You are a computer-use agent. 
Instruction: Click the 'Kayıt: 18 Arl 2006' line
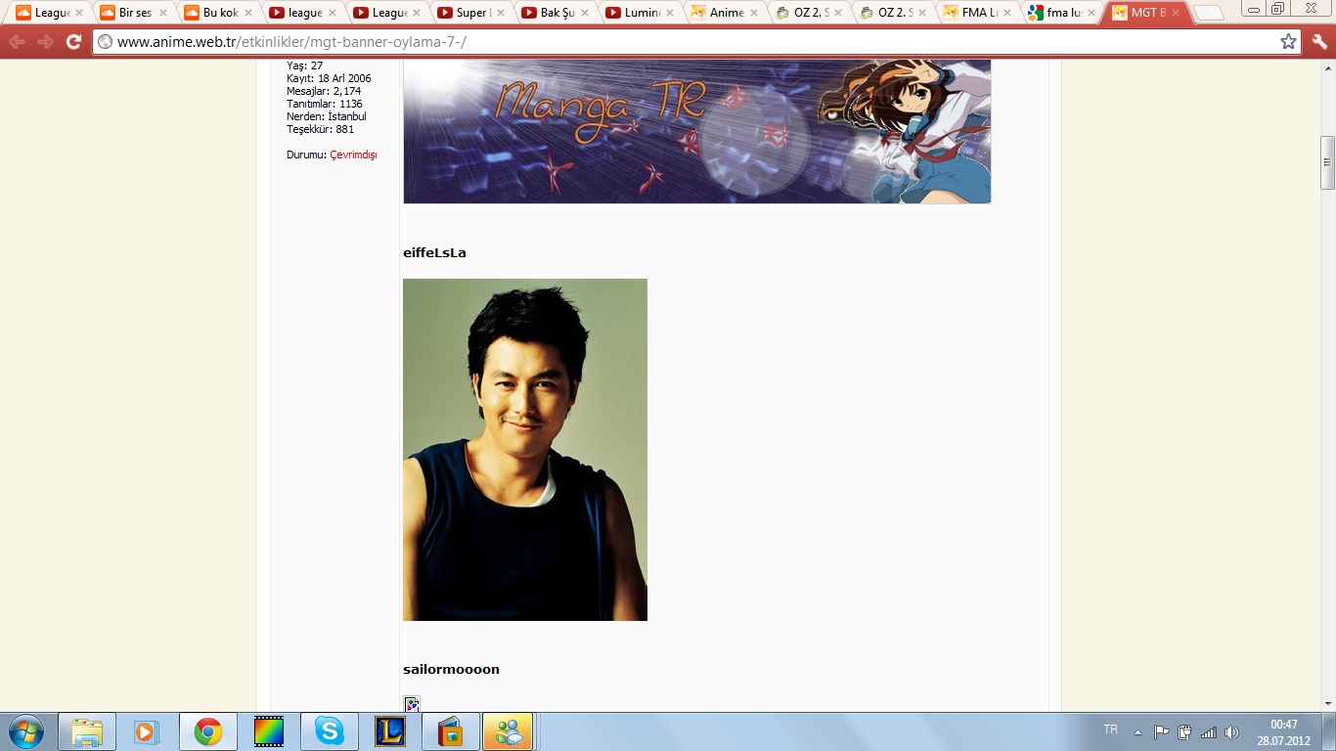click(x=329, y=78)
